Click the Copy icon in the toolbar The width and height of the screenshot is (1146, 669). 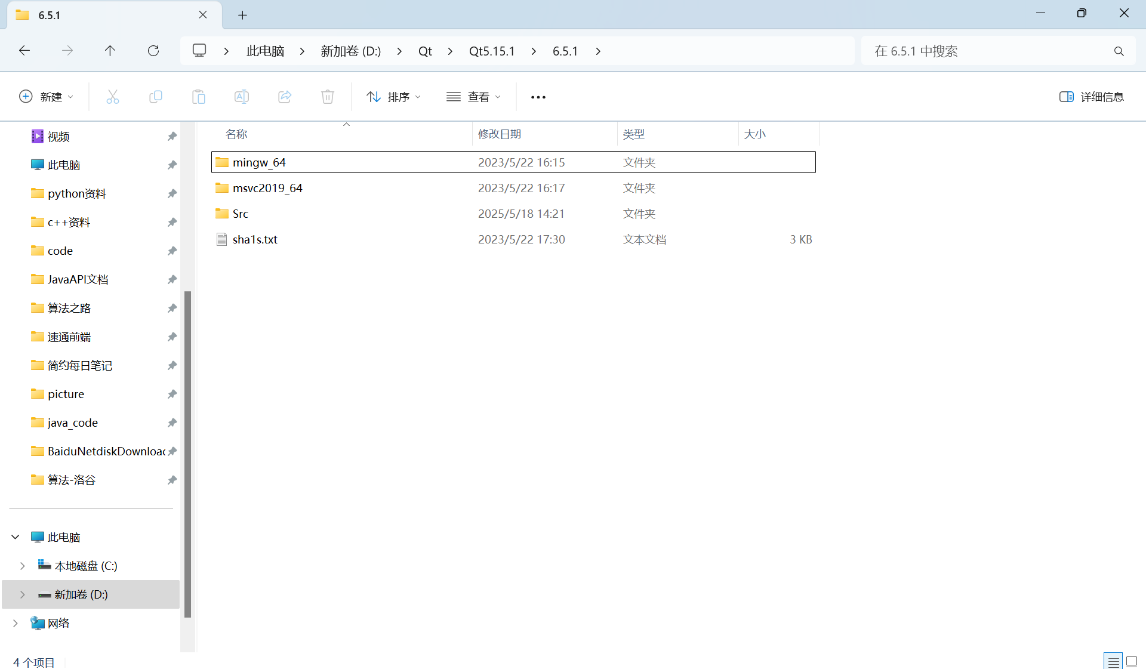click(x=156, y=97)
